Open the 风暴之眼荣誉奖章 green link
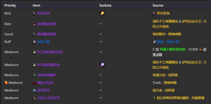The image size is (211, 104). point(172,49)
